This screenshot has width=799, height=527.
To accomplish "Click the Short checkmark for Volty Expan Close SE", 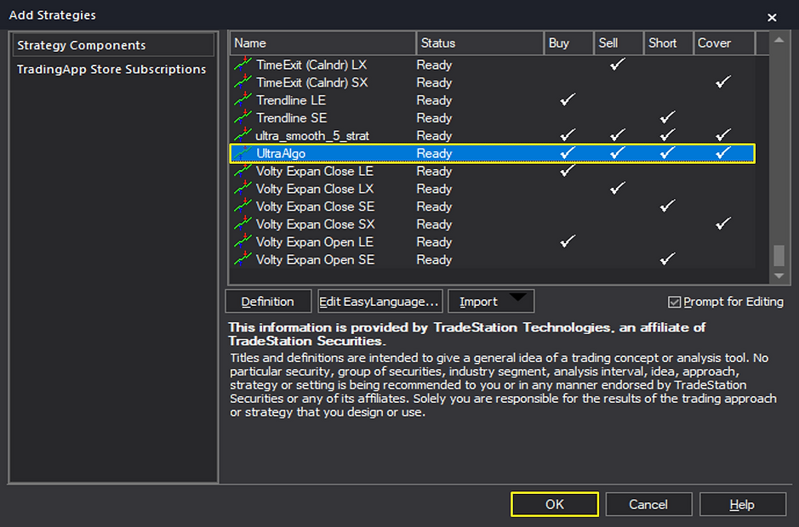I will [x=667, y=207].
